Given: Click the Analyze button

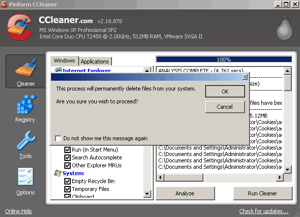Looking at the screenshot, I should (185, 193).
